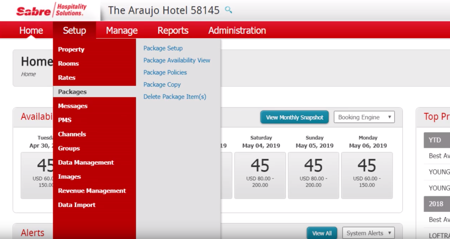Click the View Monthly Snapshot button

click(295, 117)
